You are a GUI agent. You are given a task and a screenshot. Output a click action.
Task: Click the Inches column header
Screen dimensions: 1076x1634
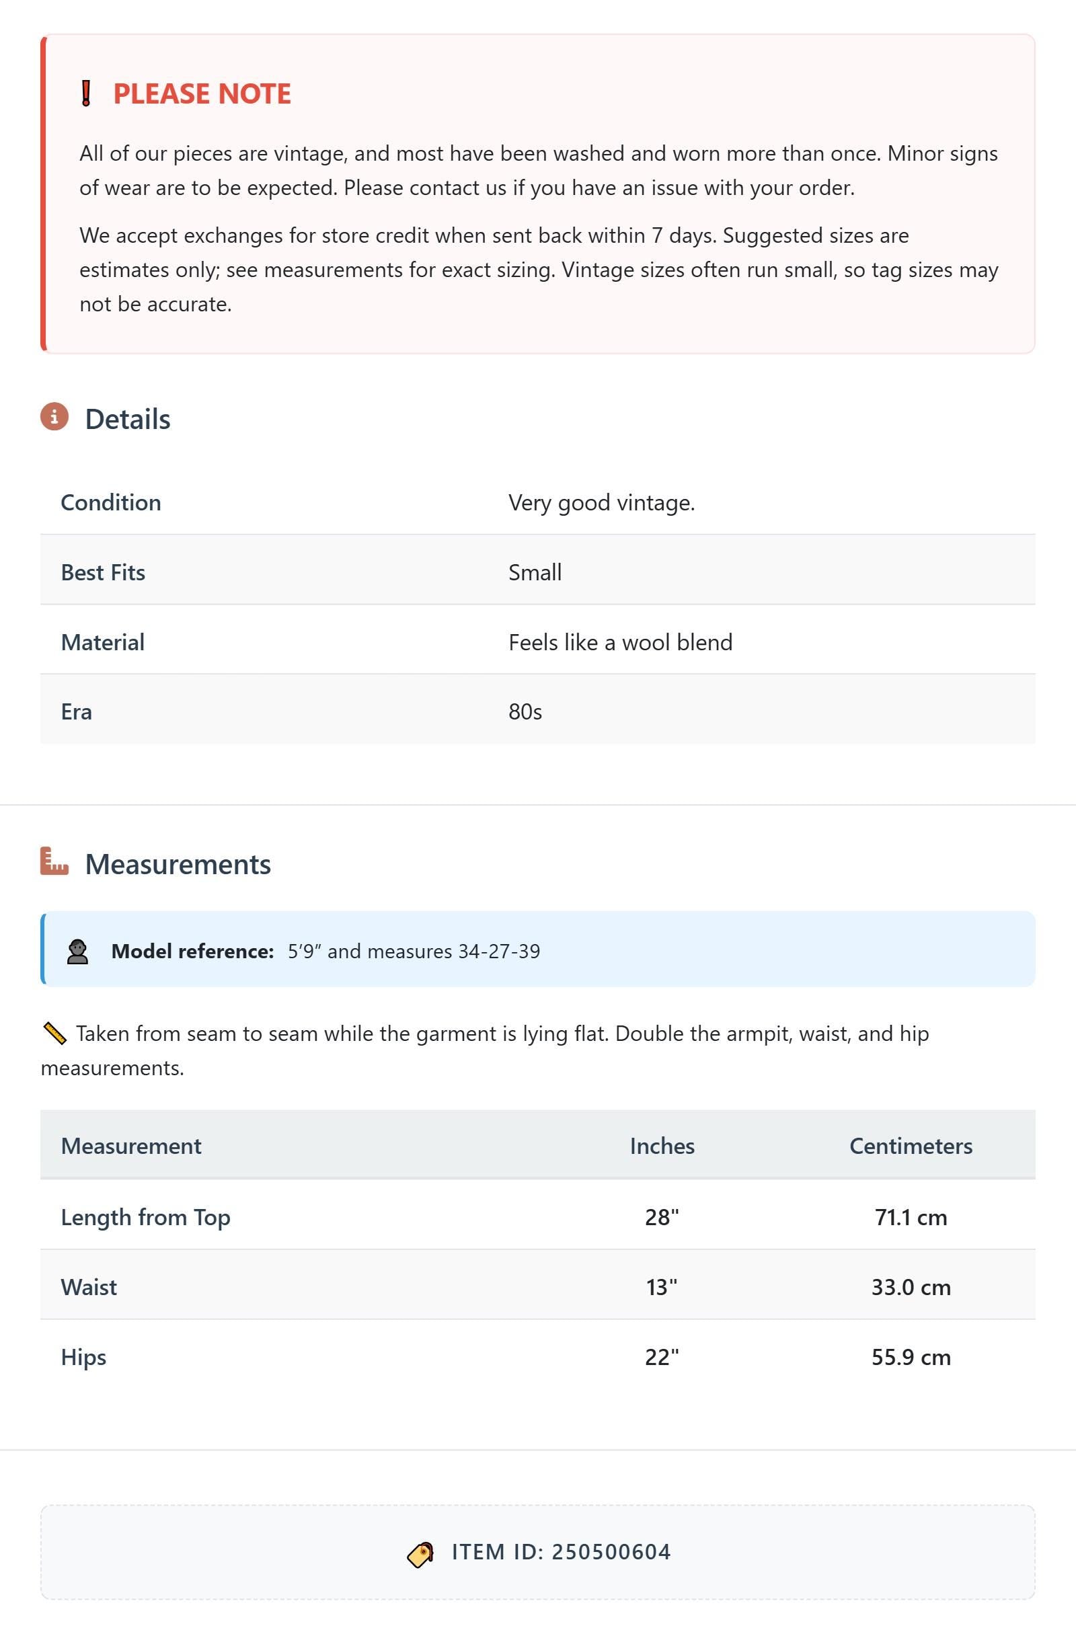pos(662,1145)
